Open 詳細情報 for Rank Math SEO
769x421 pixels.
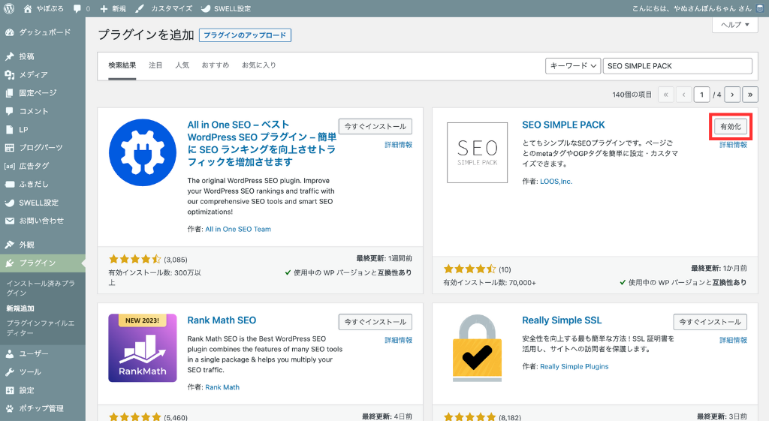point(398,340)
